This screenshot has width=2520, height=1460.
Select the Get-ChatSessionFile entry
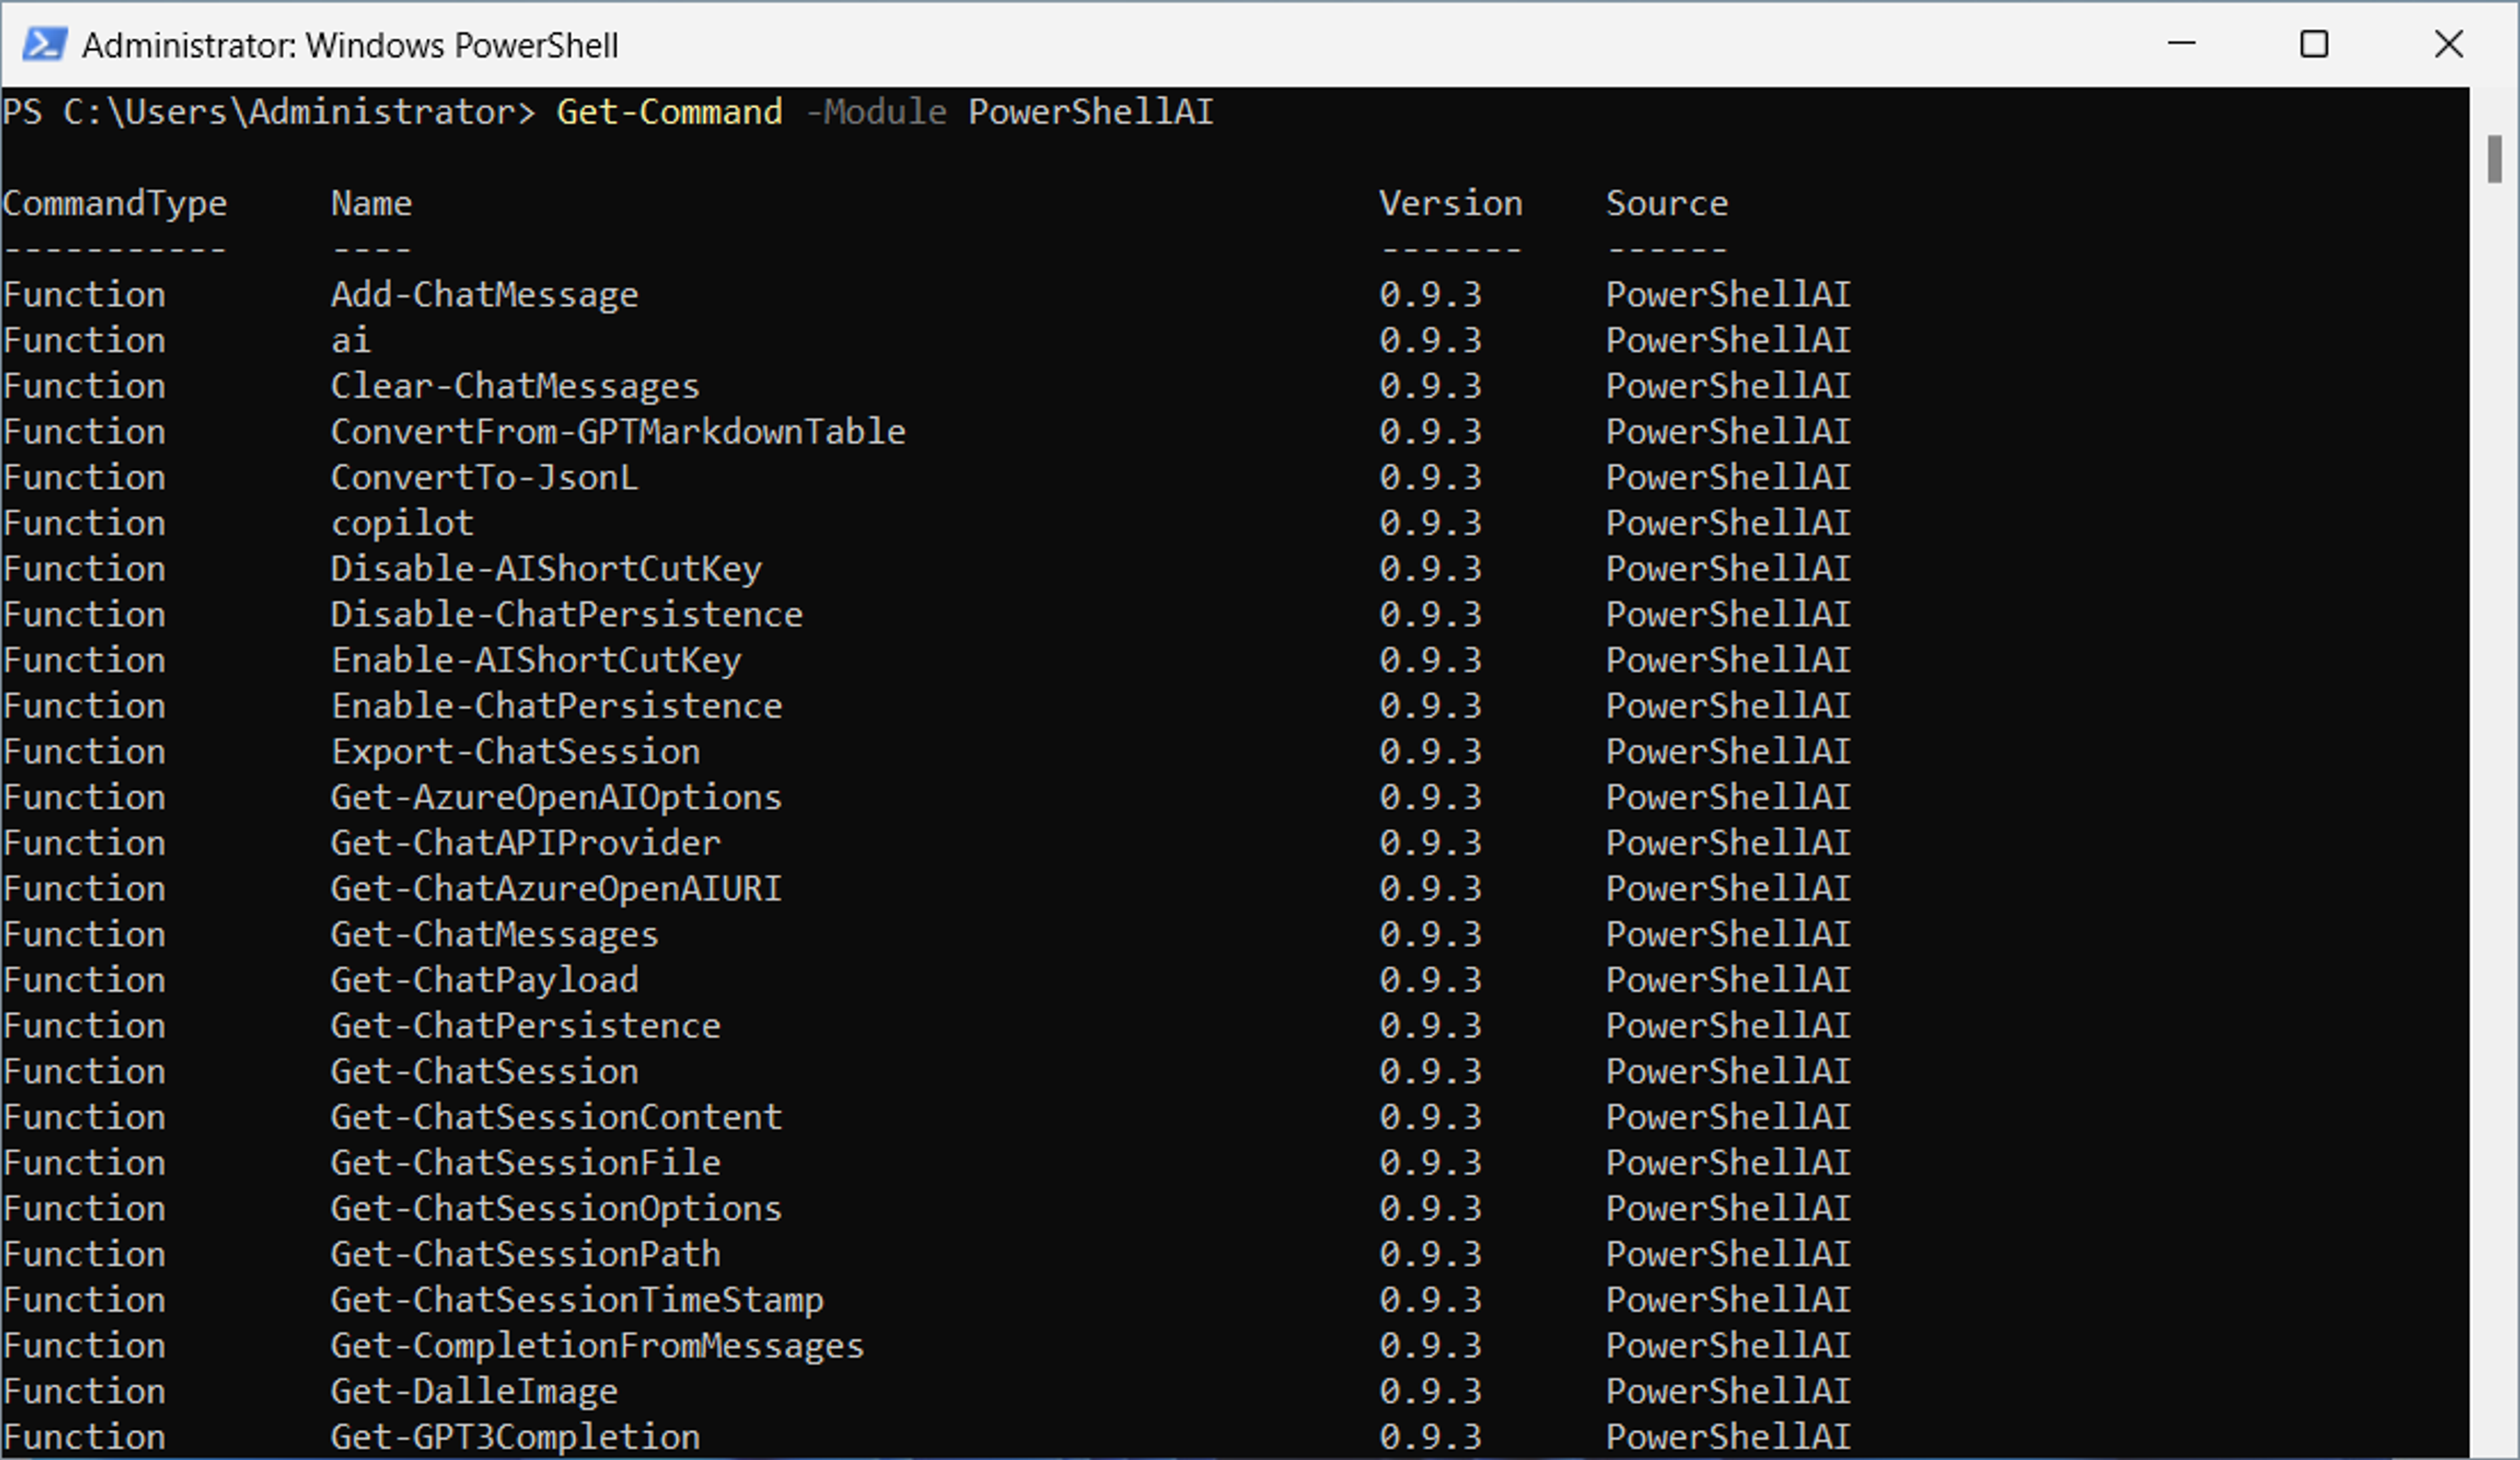[x=525, y=1163]
